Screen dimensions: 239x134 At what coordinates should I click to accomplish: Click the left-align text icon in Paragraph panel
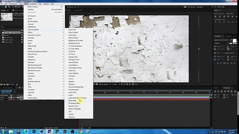[x=215, y=92]
